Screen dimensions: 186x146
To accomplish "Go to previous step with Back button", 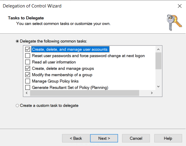I will coord(76,138).
